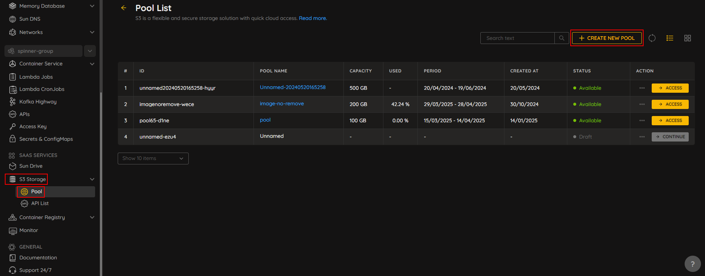Open more options for unnamed-ezu4 row

[642, 137]
